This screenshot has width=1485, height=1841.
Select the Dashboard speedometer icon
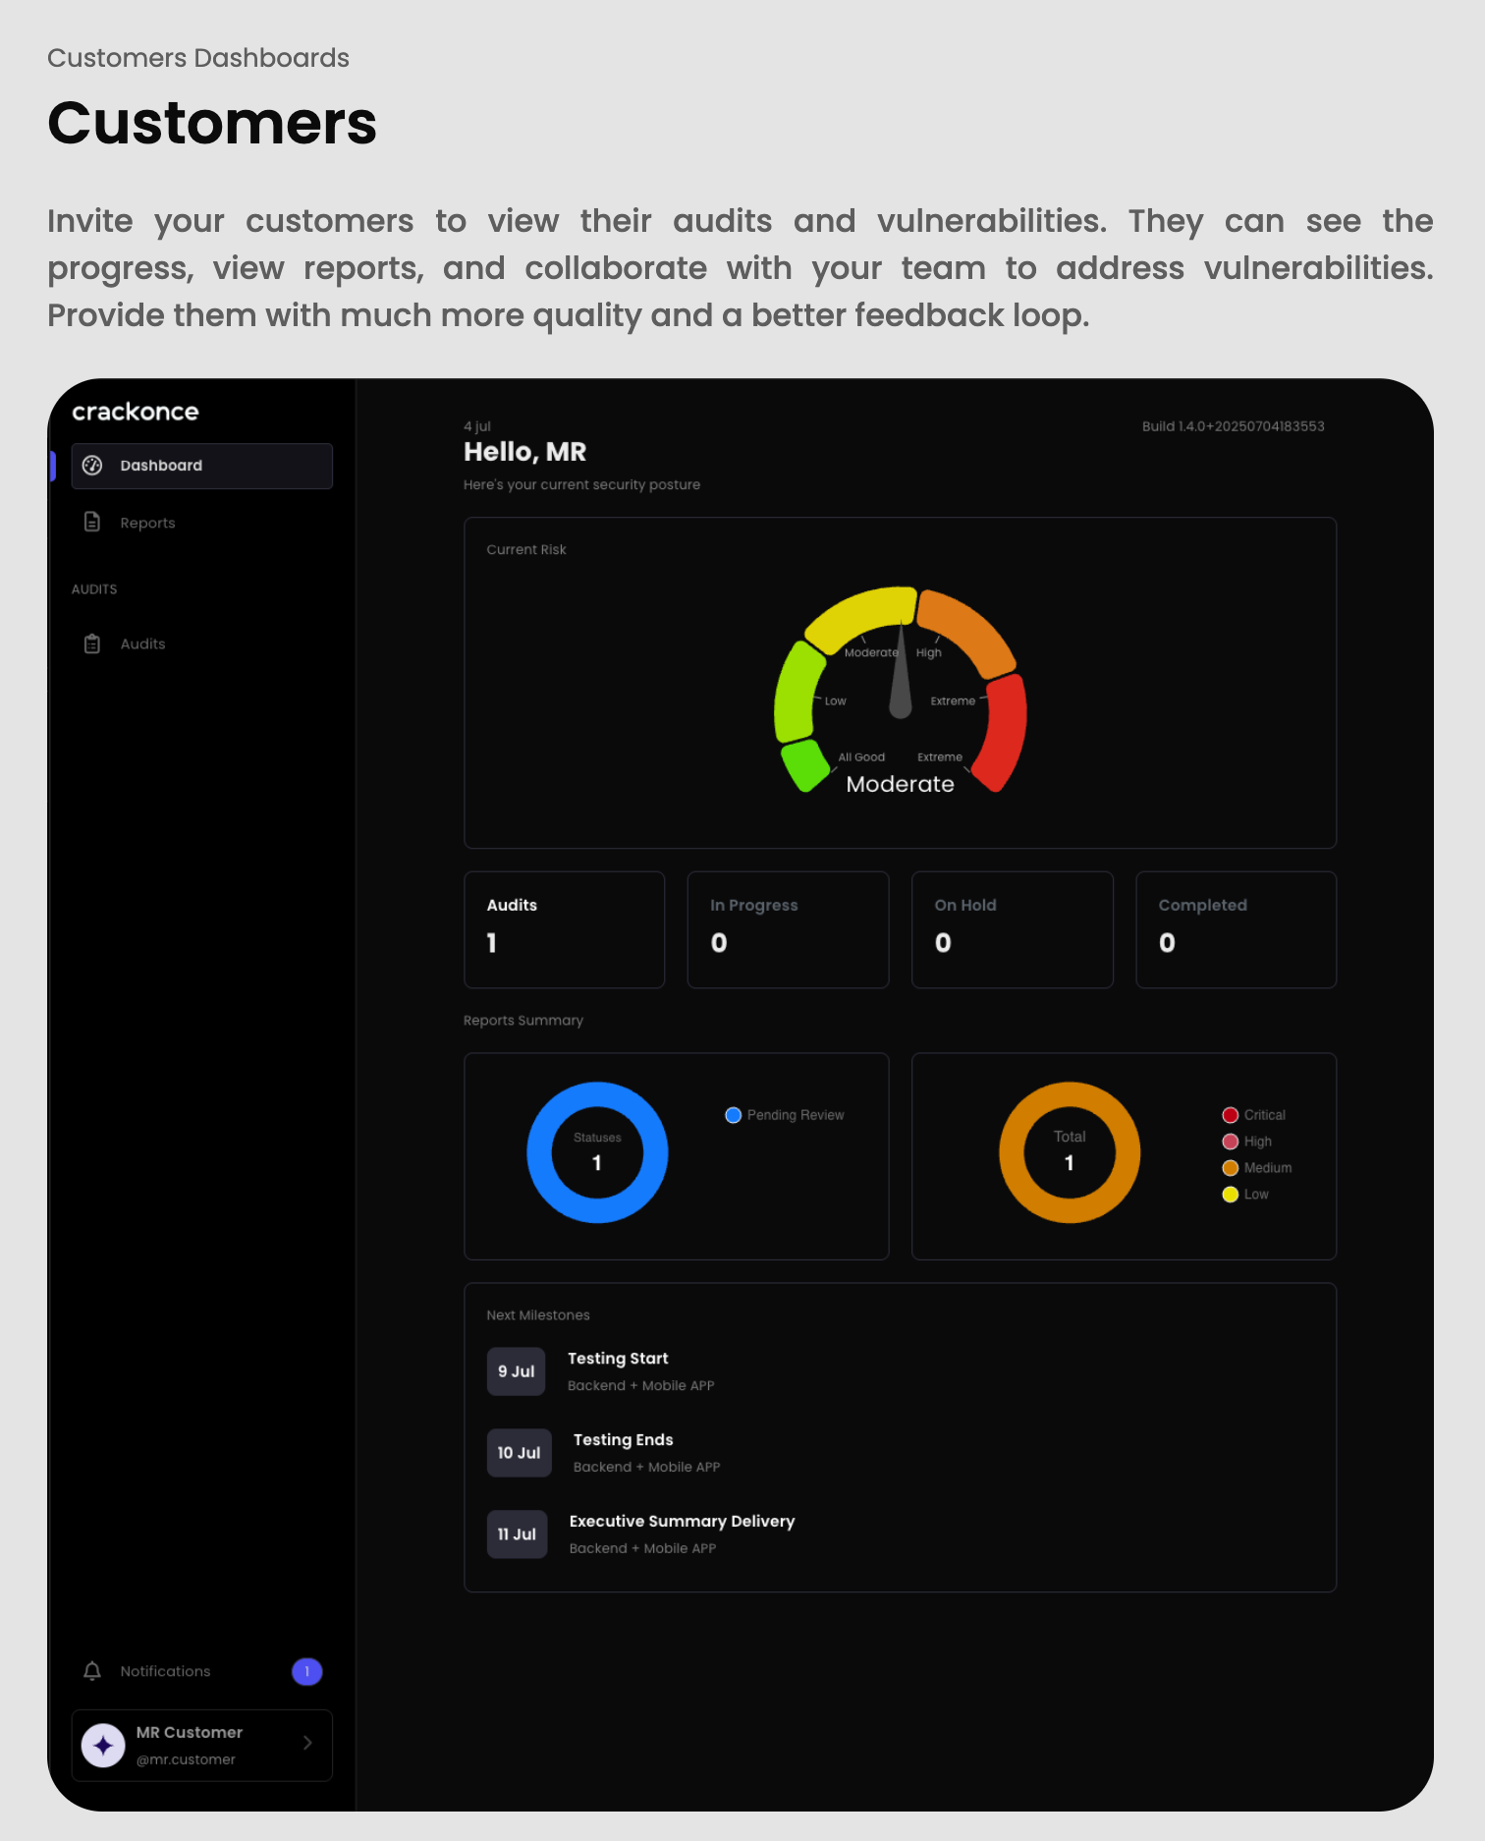click(93, 466)
